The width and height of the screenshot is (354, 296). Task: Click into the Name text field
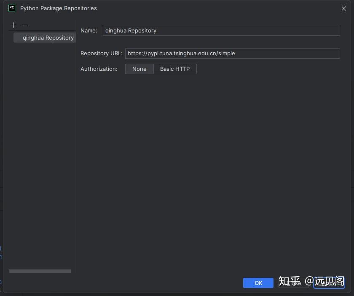pyautogui.click(x=221, y=31)
